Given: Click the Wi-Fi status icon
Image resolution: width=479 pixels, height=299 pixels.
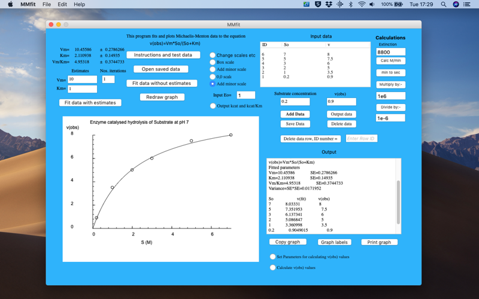Looking at the screenshot, I should click(362, 4).
